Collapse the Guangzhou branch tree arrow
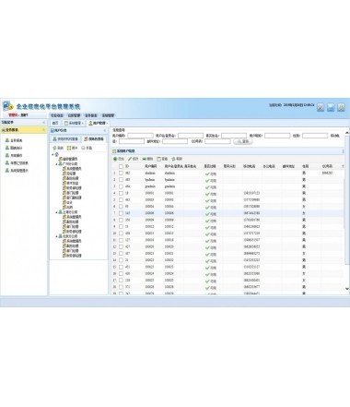The width and height of the screenshot is (350, 407). click(56, 164)
